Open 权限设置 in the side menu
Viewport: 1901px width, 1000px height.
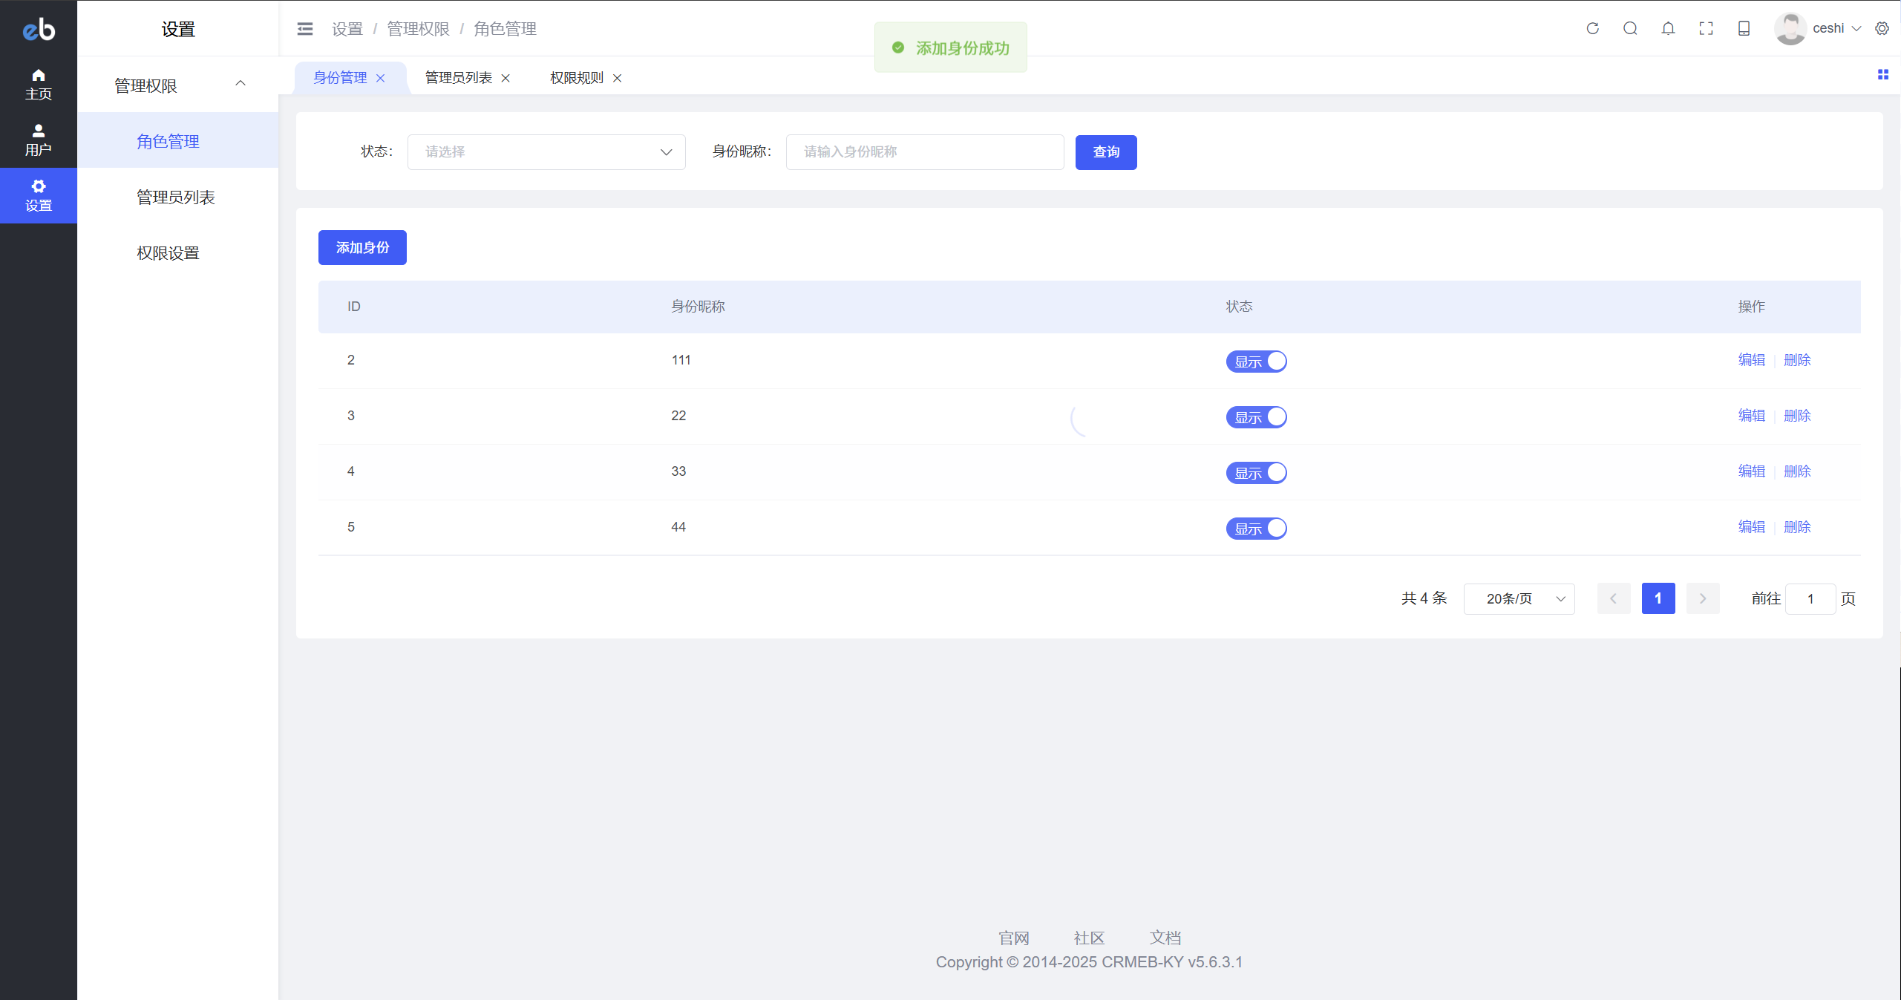[168, 253]
